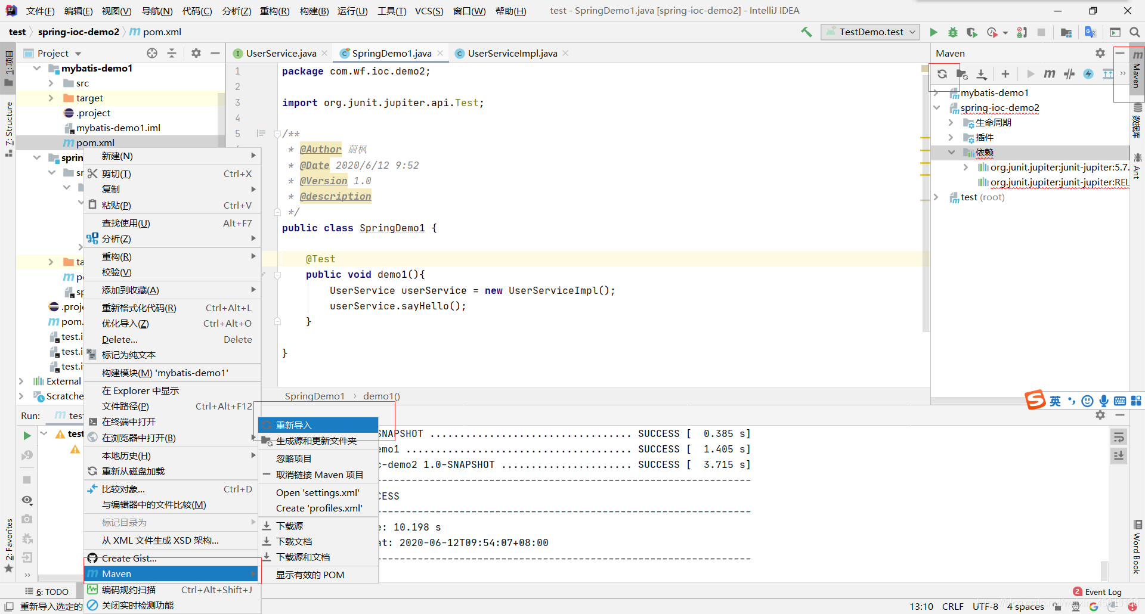This screenshot has width=1145, height=614.
Task: Click the Sogou input method icon
Action: click(1035, 400)
